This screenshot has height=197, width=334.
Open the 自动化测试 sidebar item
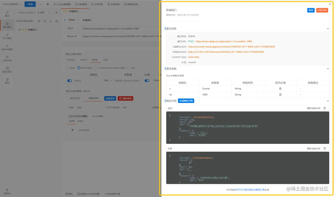[7, 47]
